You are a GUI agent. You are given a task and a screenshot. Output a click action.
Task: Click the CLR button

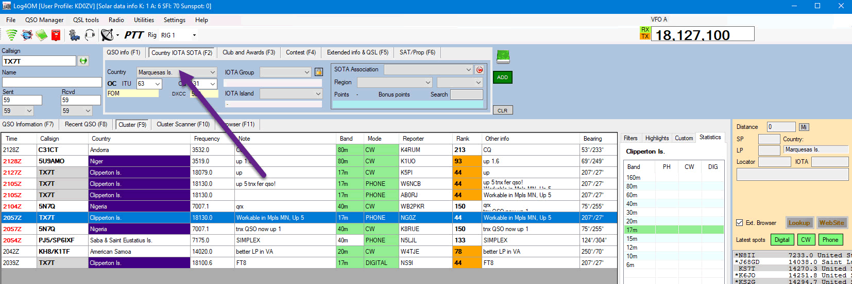point(503,110)
